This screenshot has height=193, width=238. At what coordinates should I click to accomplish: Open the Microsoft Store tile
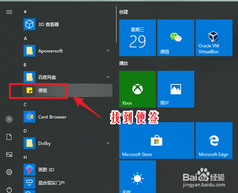click(157, 141)
